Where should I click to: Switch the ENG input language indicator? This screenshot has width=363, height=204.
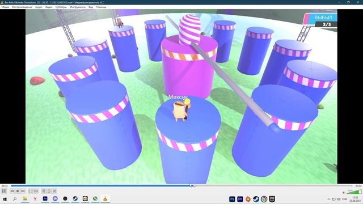pos(345,199)
